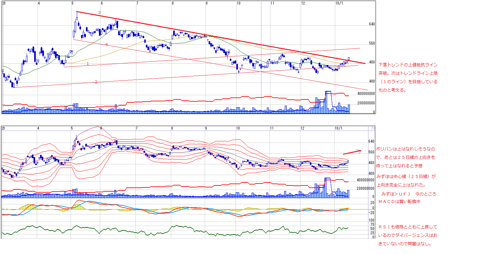Screen dimensions: 496x254
Task: Select trend line label 2 on upper chart
Action: coord(96,82)
